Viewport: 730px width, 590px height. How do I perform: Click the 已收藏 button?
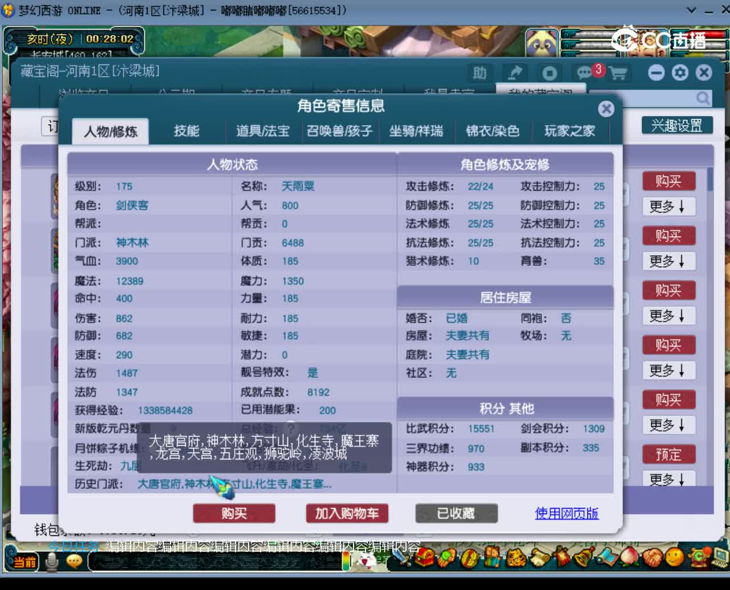456,514
